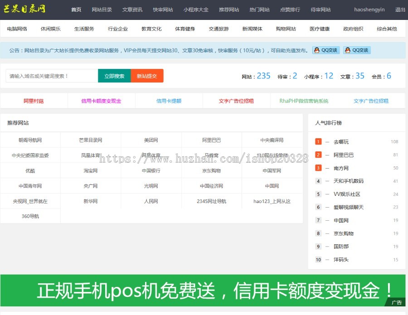The height and width of the screenshot is (315, 408).
Task: Open the haoshengyin user account link
Action: pyautogui.click(x=369, y=10)
